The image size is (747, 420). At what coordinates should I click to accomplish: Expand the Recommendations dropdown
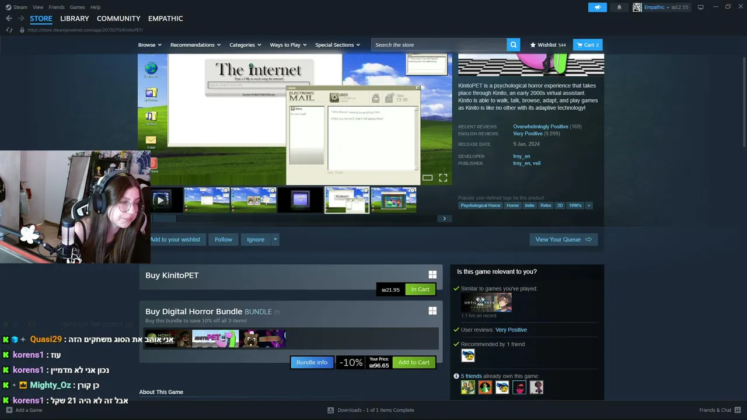click(x=196, y=45)
